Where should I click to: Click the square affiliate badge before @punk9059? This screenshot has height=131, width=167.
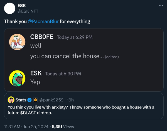tap(35, 100)
